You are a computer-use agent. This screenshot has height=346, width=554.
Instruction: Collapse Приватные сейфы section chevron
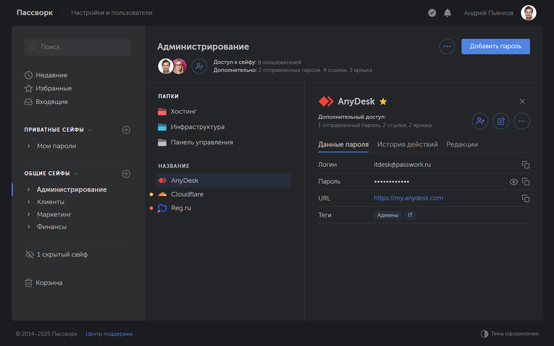pyautogui.click(x=90, y=130)
